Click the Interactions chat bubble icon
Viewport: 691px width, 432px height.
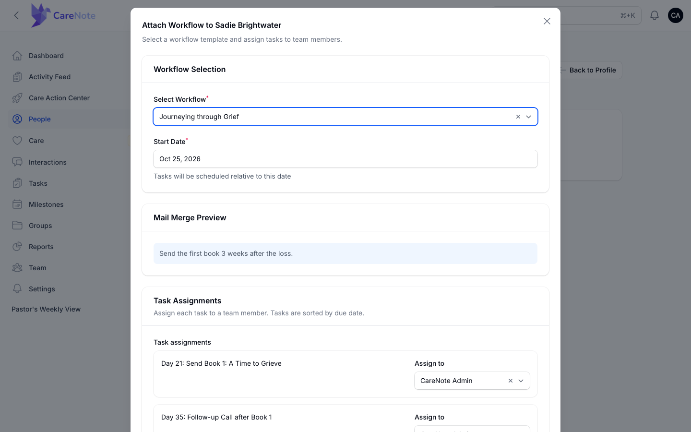point(17,162)
